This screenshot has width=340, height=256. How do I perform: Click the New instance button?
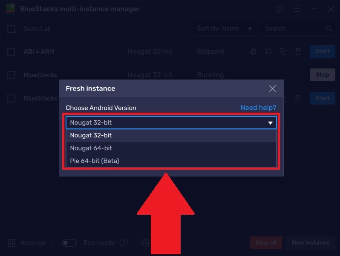311,243
